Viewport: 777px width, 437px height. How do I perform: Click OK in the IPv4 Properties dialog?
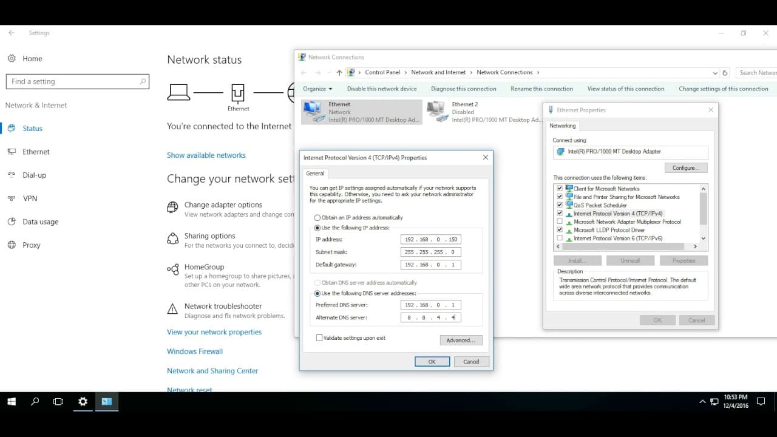click(x=432, y=362)
